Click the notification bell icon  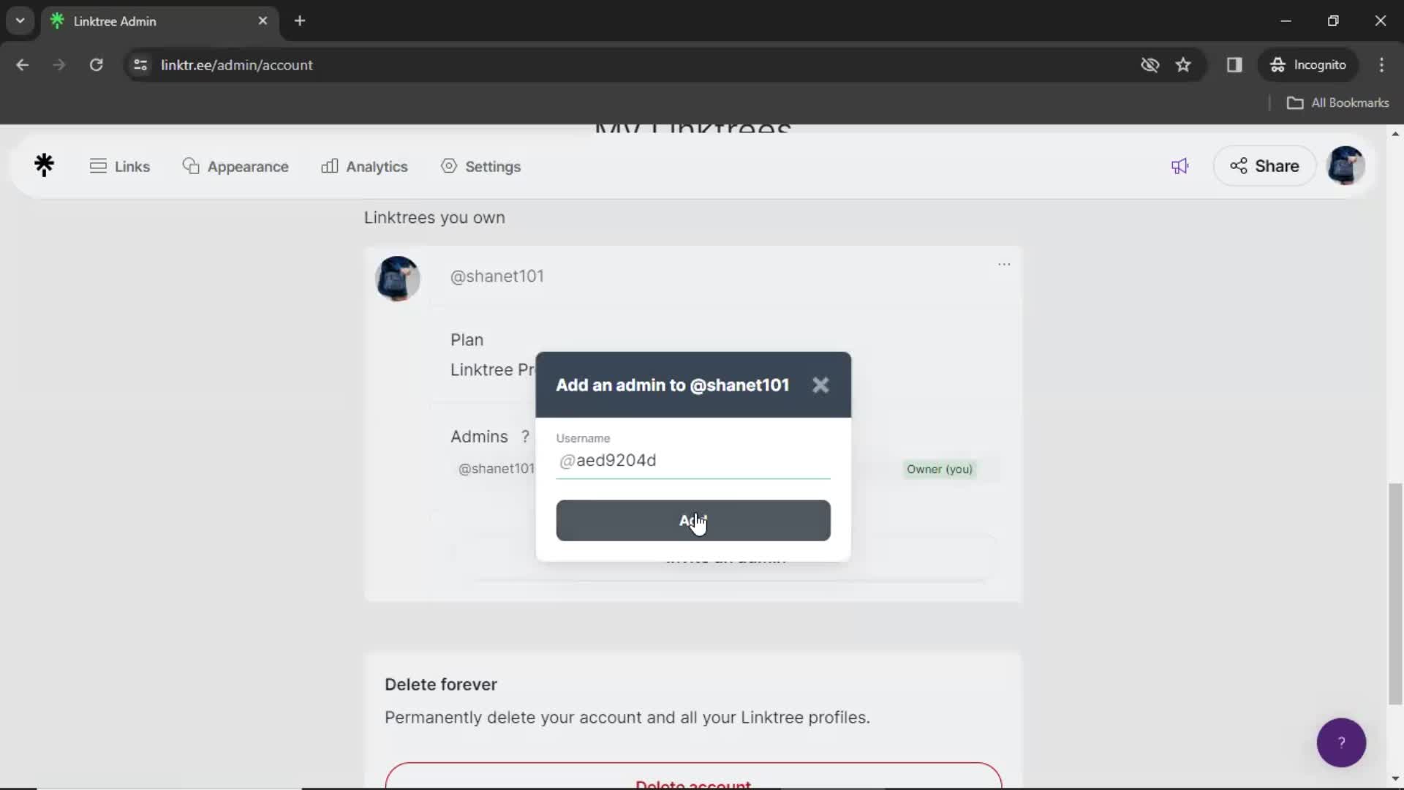1180,166
